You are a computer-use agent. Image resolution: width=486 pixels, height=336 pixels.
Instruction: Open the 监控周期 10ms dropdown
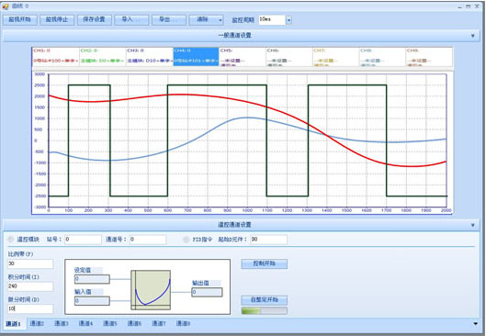coord(288,20)
